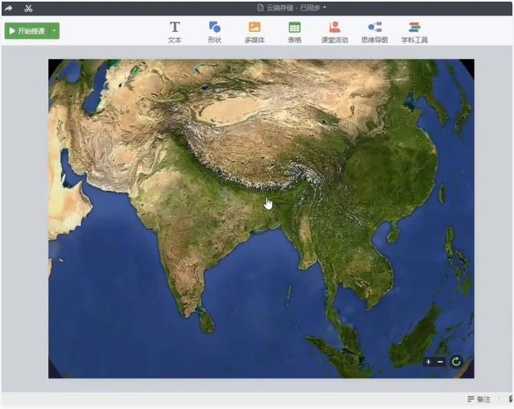Expand the 开始授课 dropdown arrow
Screen dimensions: 514x409
click(x=55, y=30)
